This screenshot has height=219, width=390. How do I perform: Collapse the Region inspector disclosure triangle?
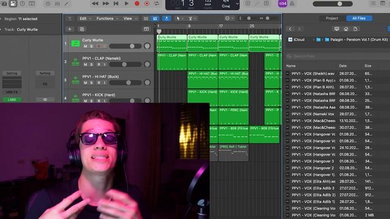pos(1,19)
